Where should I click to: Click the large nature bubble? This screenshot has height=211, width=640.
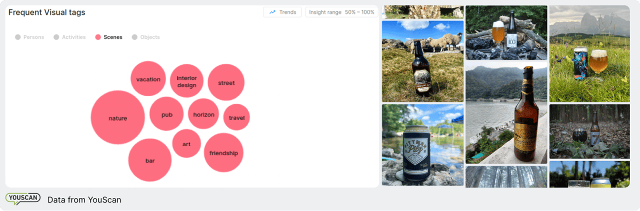[117, 118]
